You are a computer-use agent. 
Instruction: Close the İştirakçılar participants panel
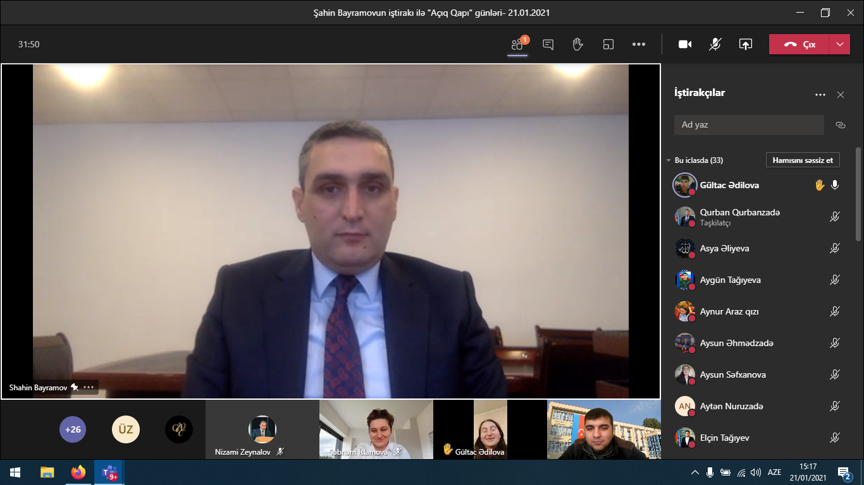841,95
